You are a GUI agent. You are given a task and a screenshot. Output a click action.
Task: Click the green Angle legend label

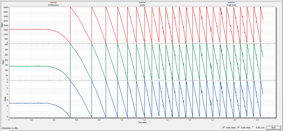pos(142,5)
